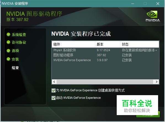
Task: Click the 组件 column header
Action: click(73, 44)
